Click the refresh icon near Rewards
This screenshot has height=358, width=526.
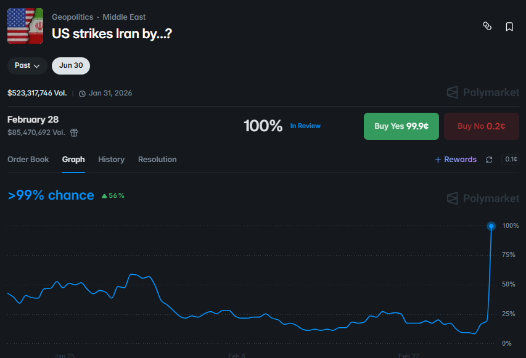click(489, 159)
